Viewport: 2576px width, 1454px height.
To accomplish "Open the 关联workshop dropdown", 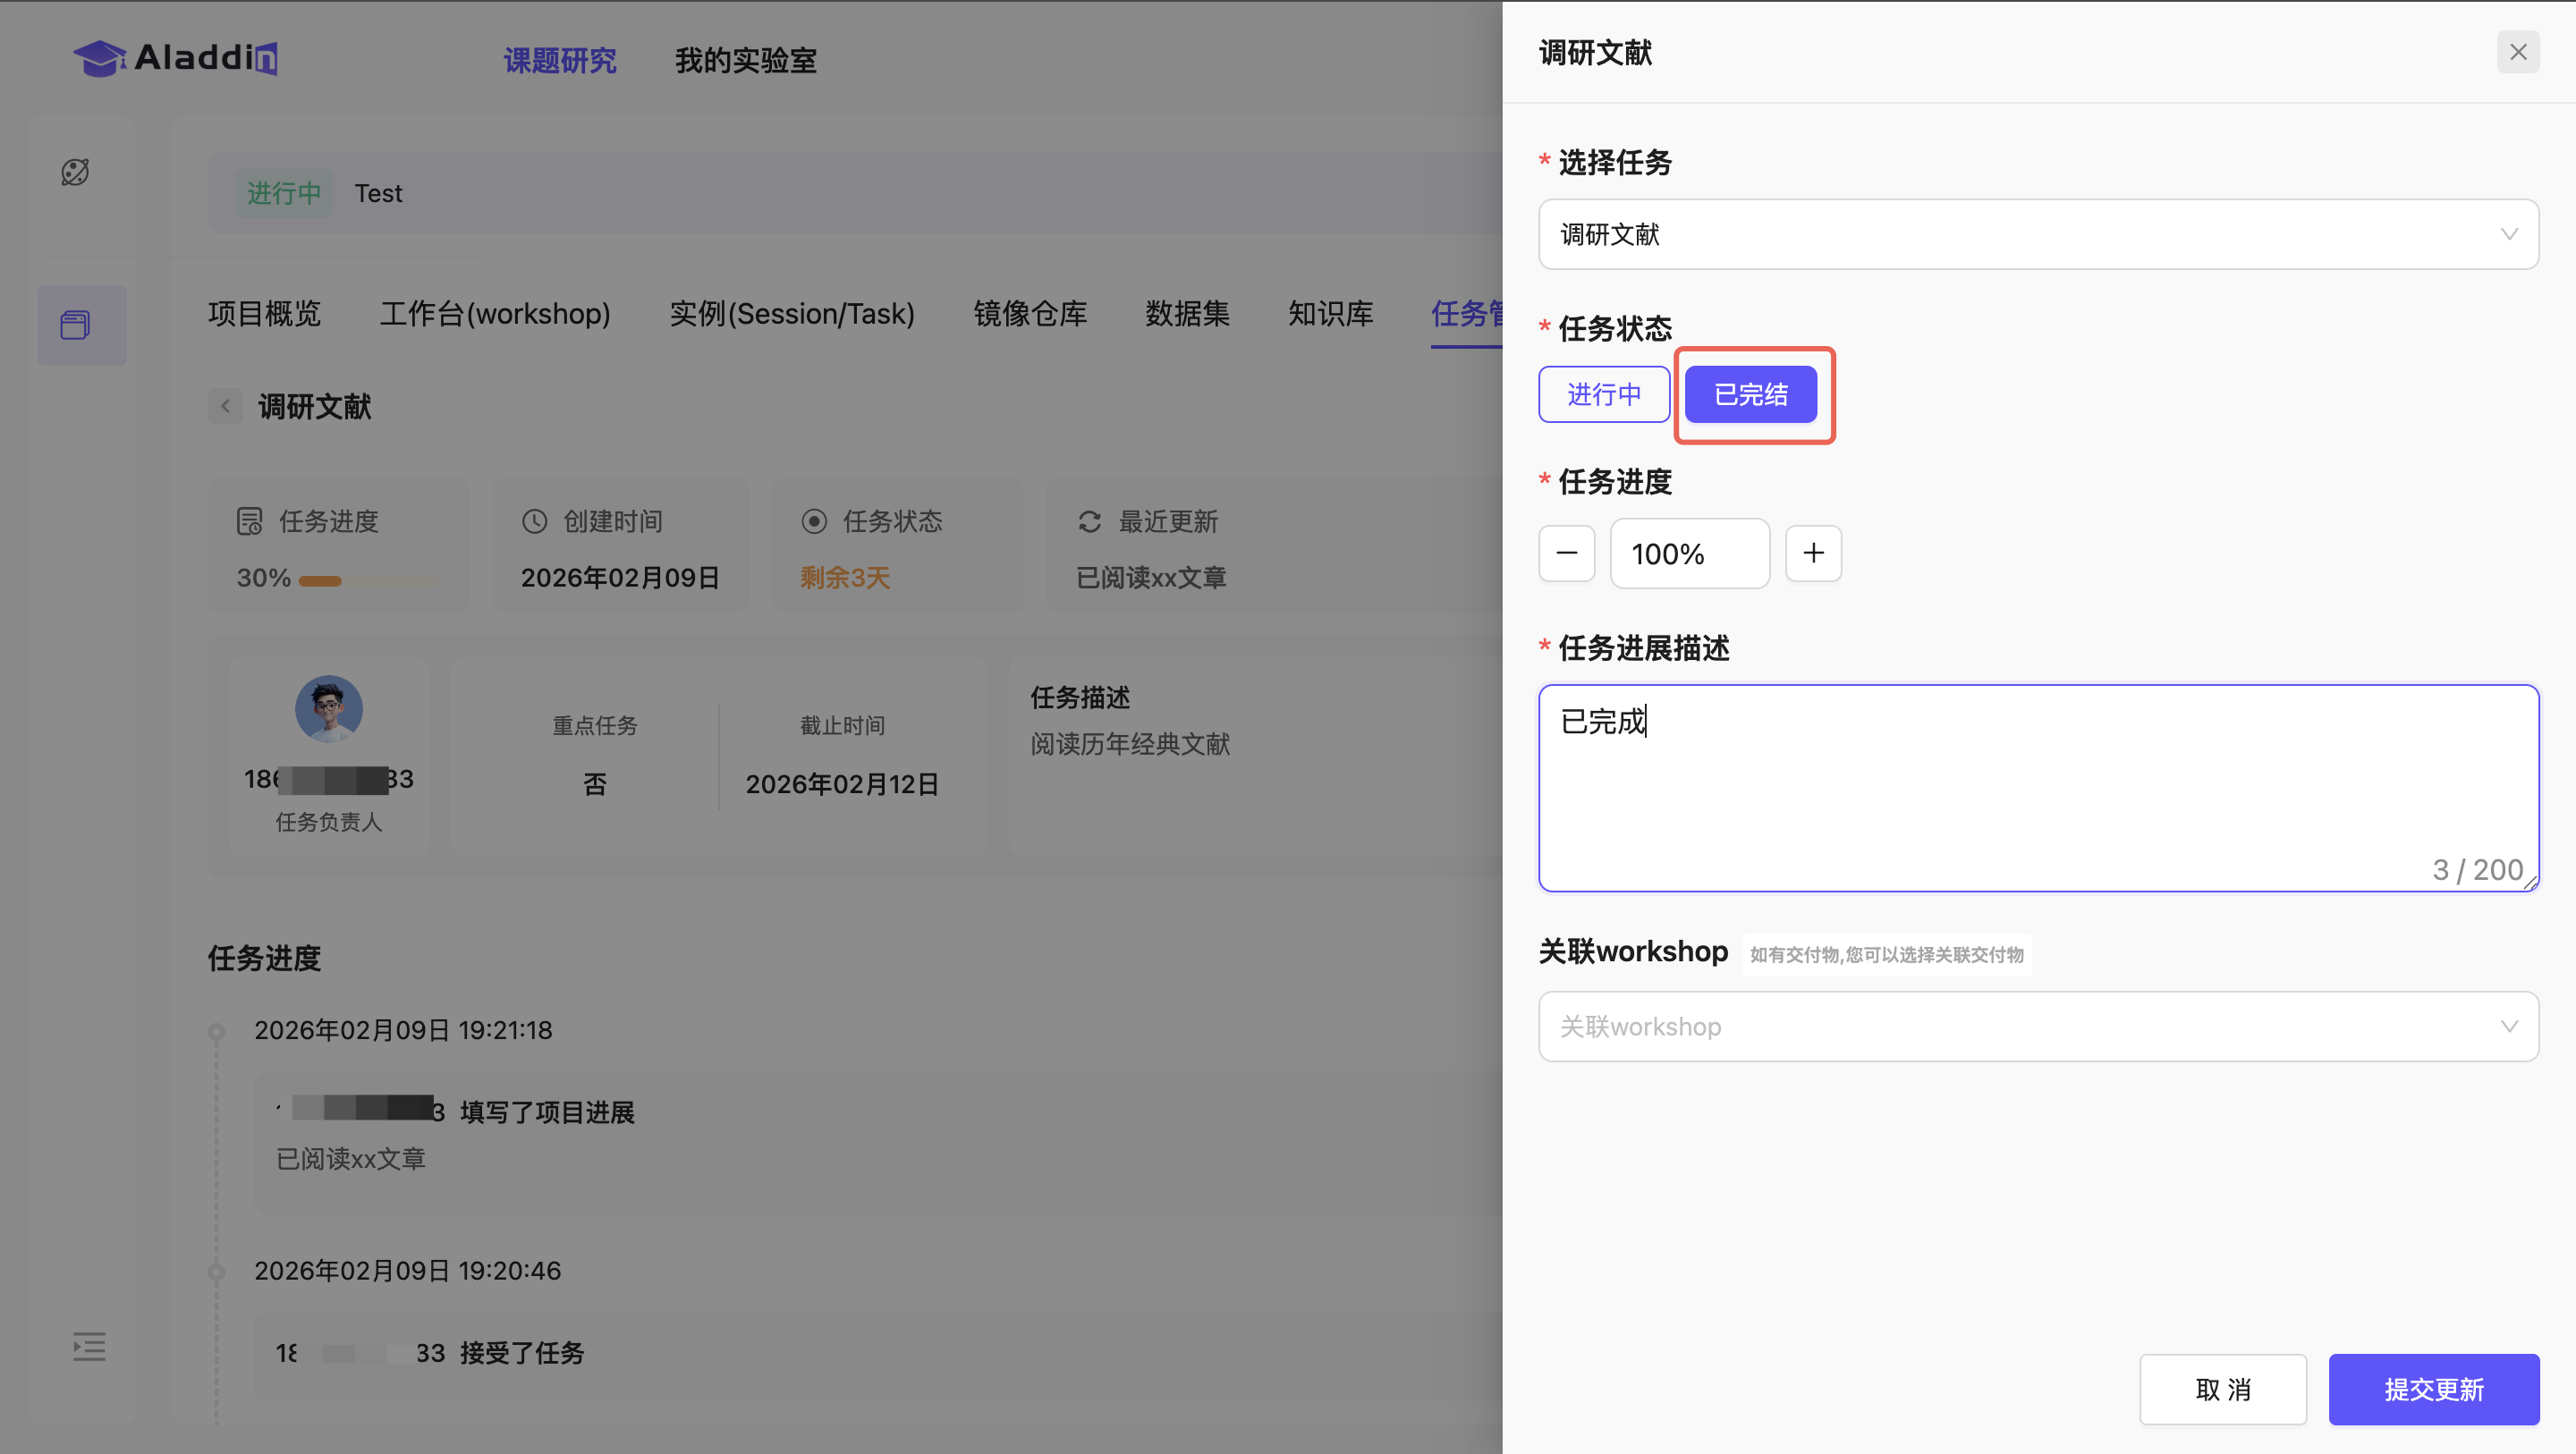I will tap(2037, 1026).
